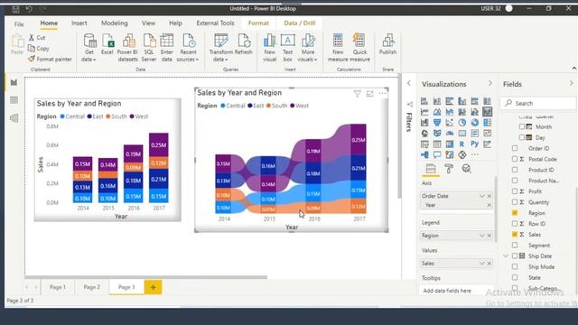The height and width of the screenshot is (325, 578).
Task: Choose the Table visualization icon
Action: tap(437, 144)
